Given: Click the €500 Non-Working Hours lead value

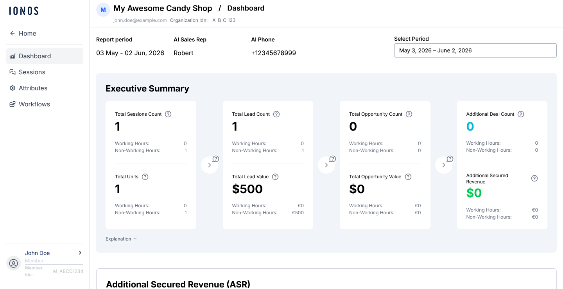Looking at the screenshot, I should coord(298,213).
